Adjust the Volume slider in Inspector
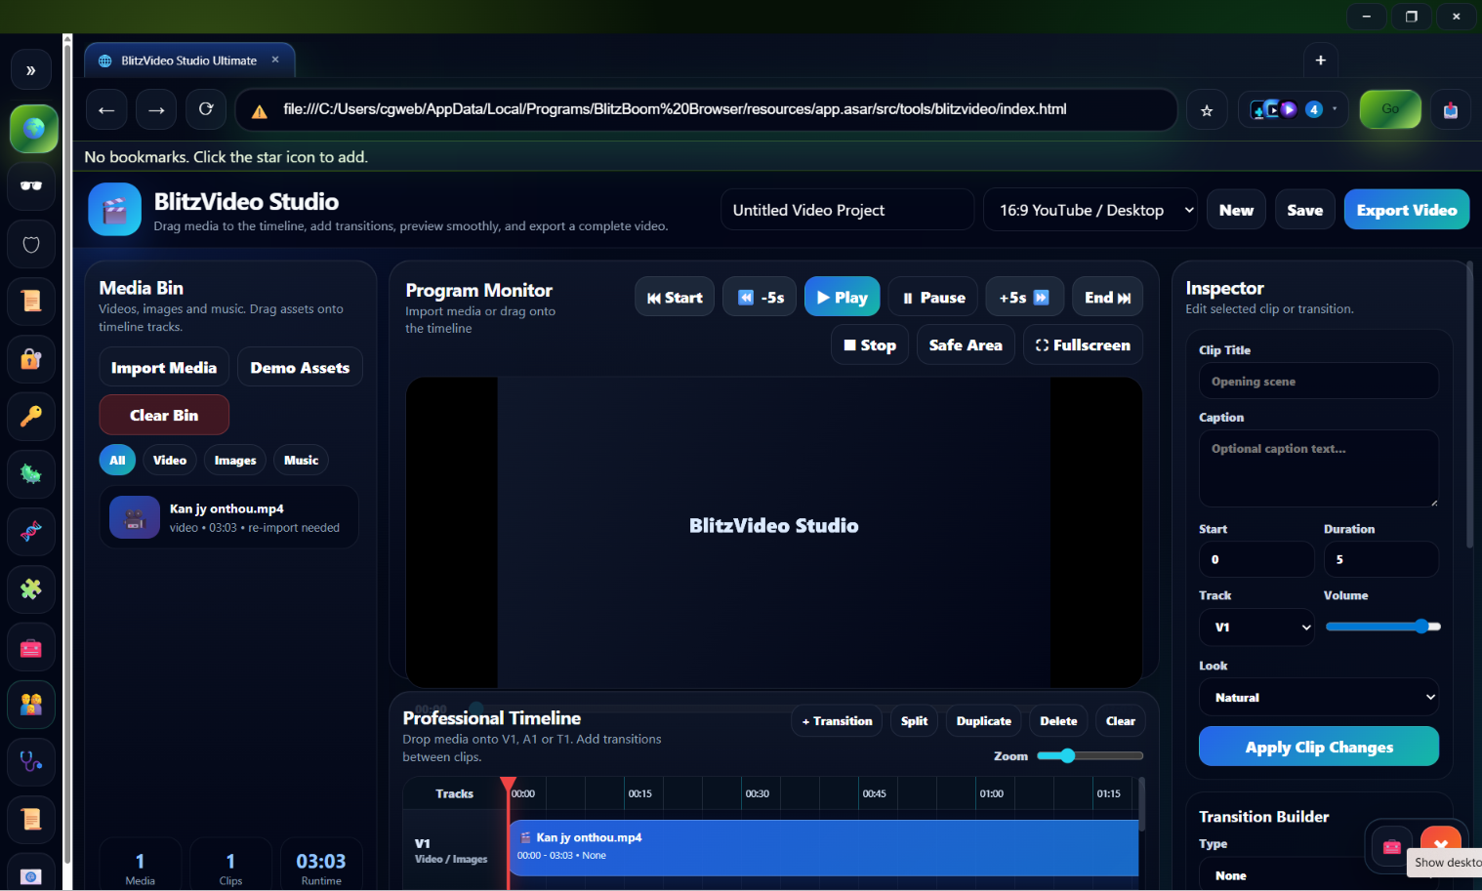The image size is (1482, 891). [x=1382, y=627]
